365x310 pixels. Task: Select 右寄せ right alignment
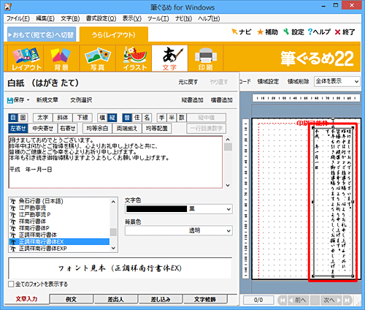tap(68, 129)
